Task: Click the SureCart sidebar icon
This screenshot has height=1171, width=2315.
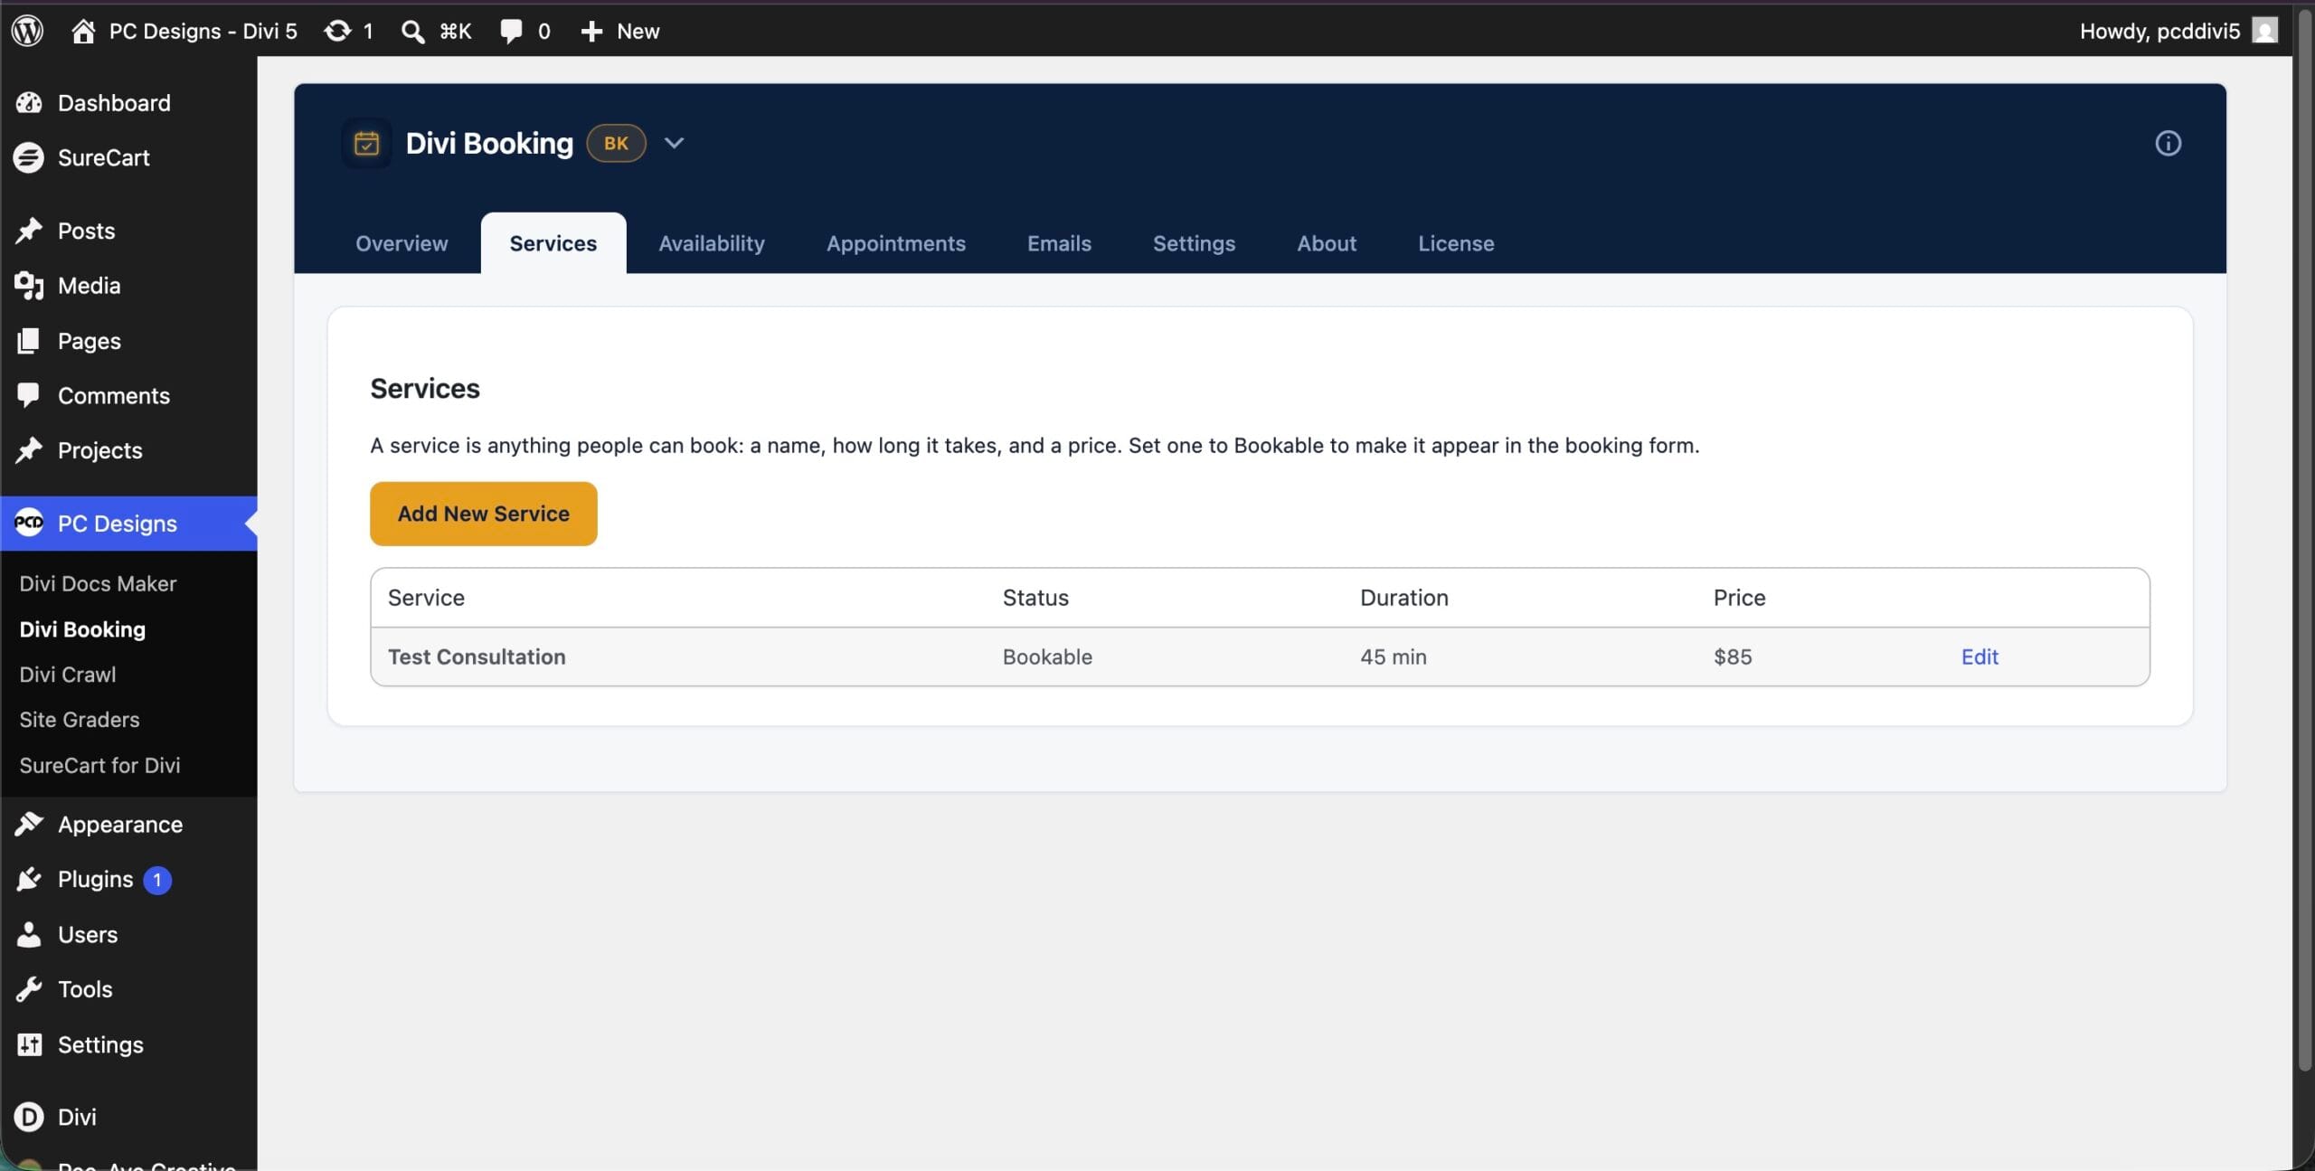Action: tap(29, 157)
